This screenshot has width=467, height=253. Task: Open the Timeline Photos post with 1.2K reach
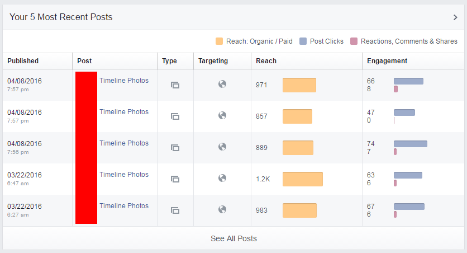point(124,175)
